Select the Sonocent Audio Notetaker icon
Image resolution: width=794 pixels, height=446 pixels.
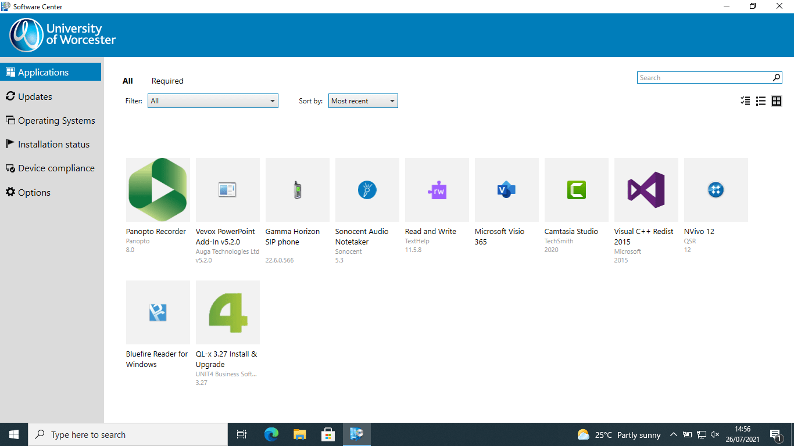click(367, 190)
